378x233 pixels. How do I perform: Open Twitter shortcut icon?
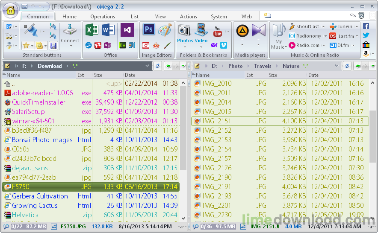(x=366, y=35)
